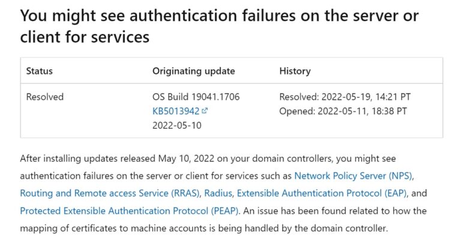The width and height of the screenshot is (461, 243).
Task: Open the KB5013942 update link
Action: click(x=176, y=111)
